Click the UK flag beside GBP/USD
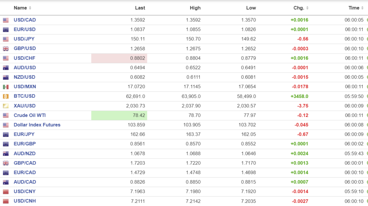Image resolution: width=368 pixels, height=206 pixels. click(6, 49)
